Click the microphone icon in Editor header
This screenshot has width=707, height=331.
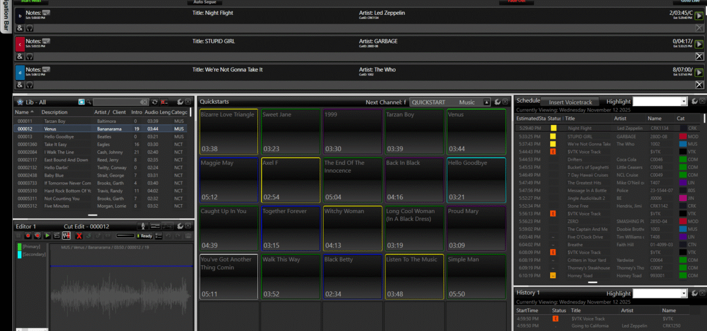tap(143, 226)
